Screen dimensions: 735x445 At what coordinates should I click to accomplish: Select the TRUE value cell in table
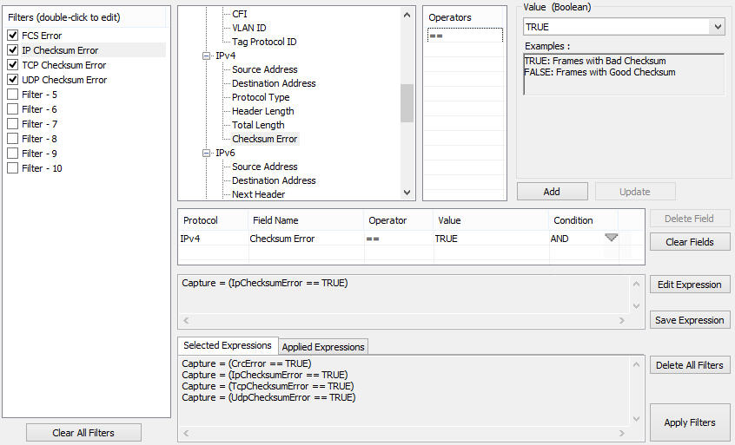tap(491, 239)
